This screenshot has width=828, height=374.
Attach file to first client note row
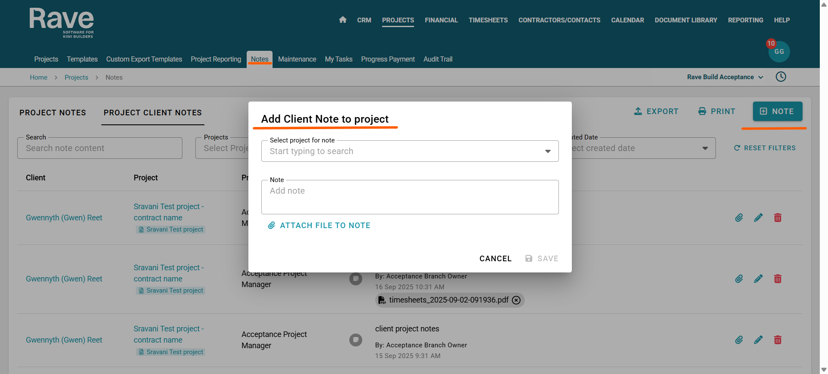pyautogui.click(x=739, y=218)
